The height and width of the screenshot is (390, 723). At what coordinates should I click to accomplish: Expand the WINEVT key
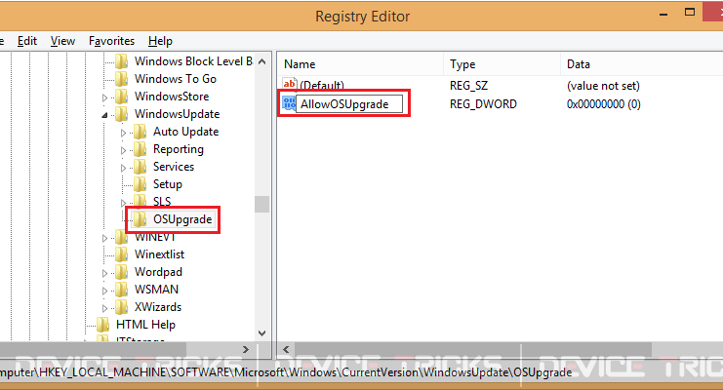104,238
